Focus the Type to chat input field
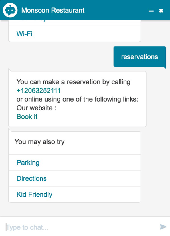170x236 pixels. coord(82,227)
